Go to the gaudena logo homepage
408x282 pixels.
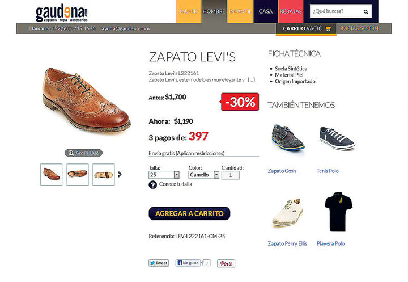coord(62,13)
